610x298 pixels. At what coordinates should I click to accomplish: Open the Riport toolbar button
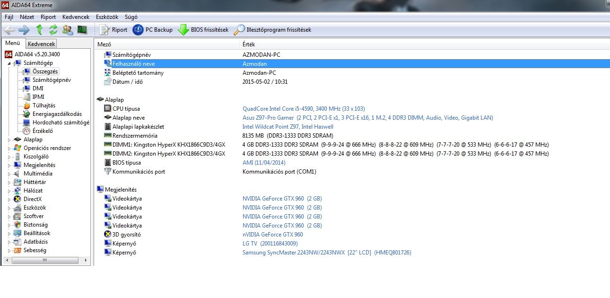pyautogui.click(x=113, y=30)
